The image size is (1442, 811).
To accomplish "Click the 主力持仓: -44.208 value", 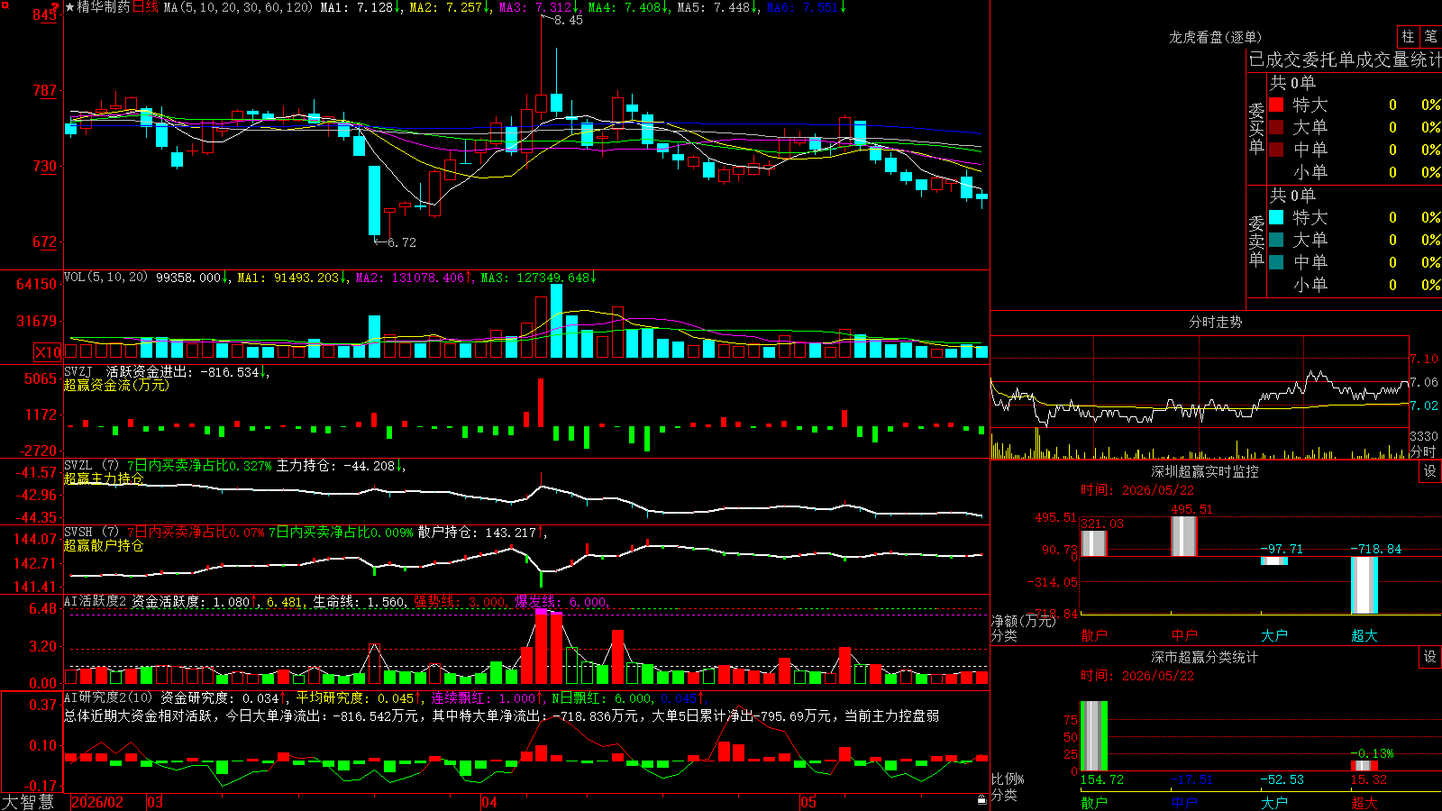I will click(x=335, y=466).
